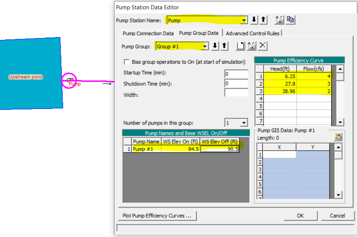Go to previous pump group with up arrow
Screen dimensions: 358x237
click(224, 46)
